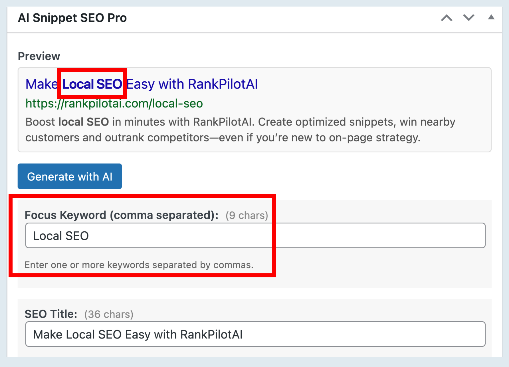This screenshot has height=367, width=509.
Task: Click the SEO Title label
Action: (51, 314)
